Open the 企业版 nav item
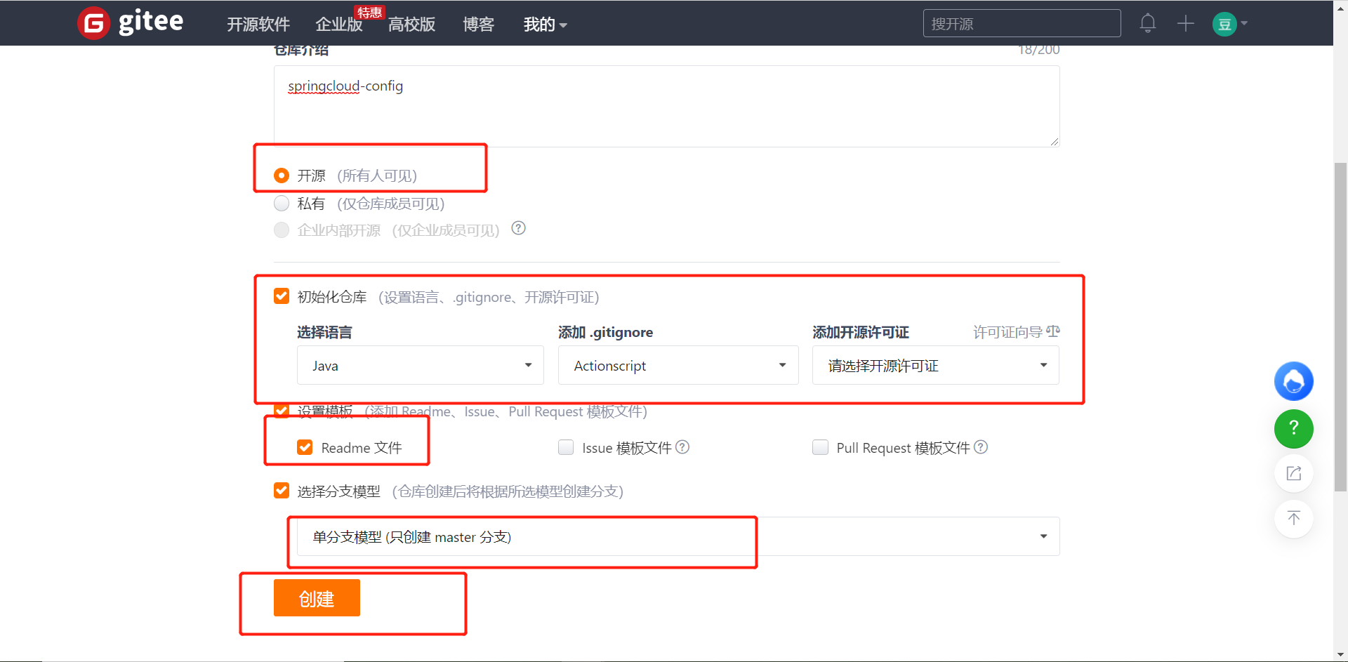Viewport: 1348px width, 662px height. [339, 25]
